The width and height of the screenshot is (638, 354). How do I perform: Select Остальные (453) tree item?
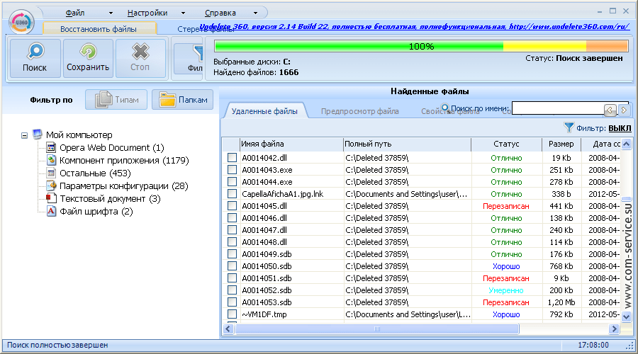pyautogui.click(x=95, y=173)
